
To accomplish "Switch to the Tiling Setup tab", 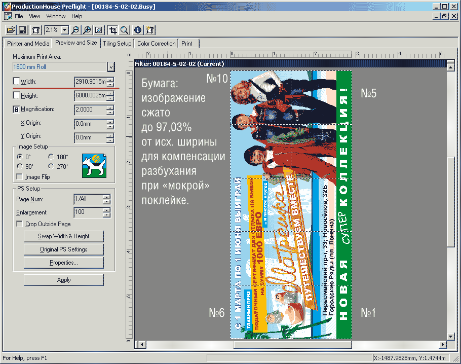I will pos(117,44).
